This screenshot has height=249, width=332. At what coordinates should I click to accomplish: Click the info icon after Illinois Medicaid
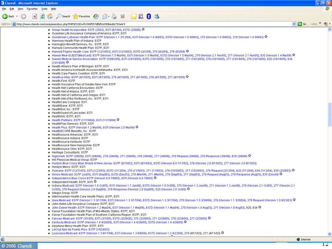click(x=281, y=174)
